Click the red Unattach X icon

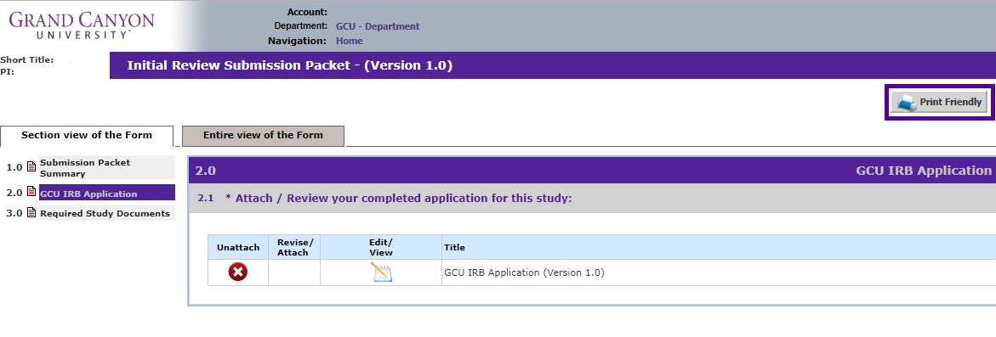[x=238, y=272]
